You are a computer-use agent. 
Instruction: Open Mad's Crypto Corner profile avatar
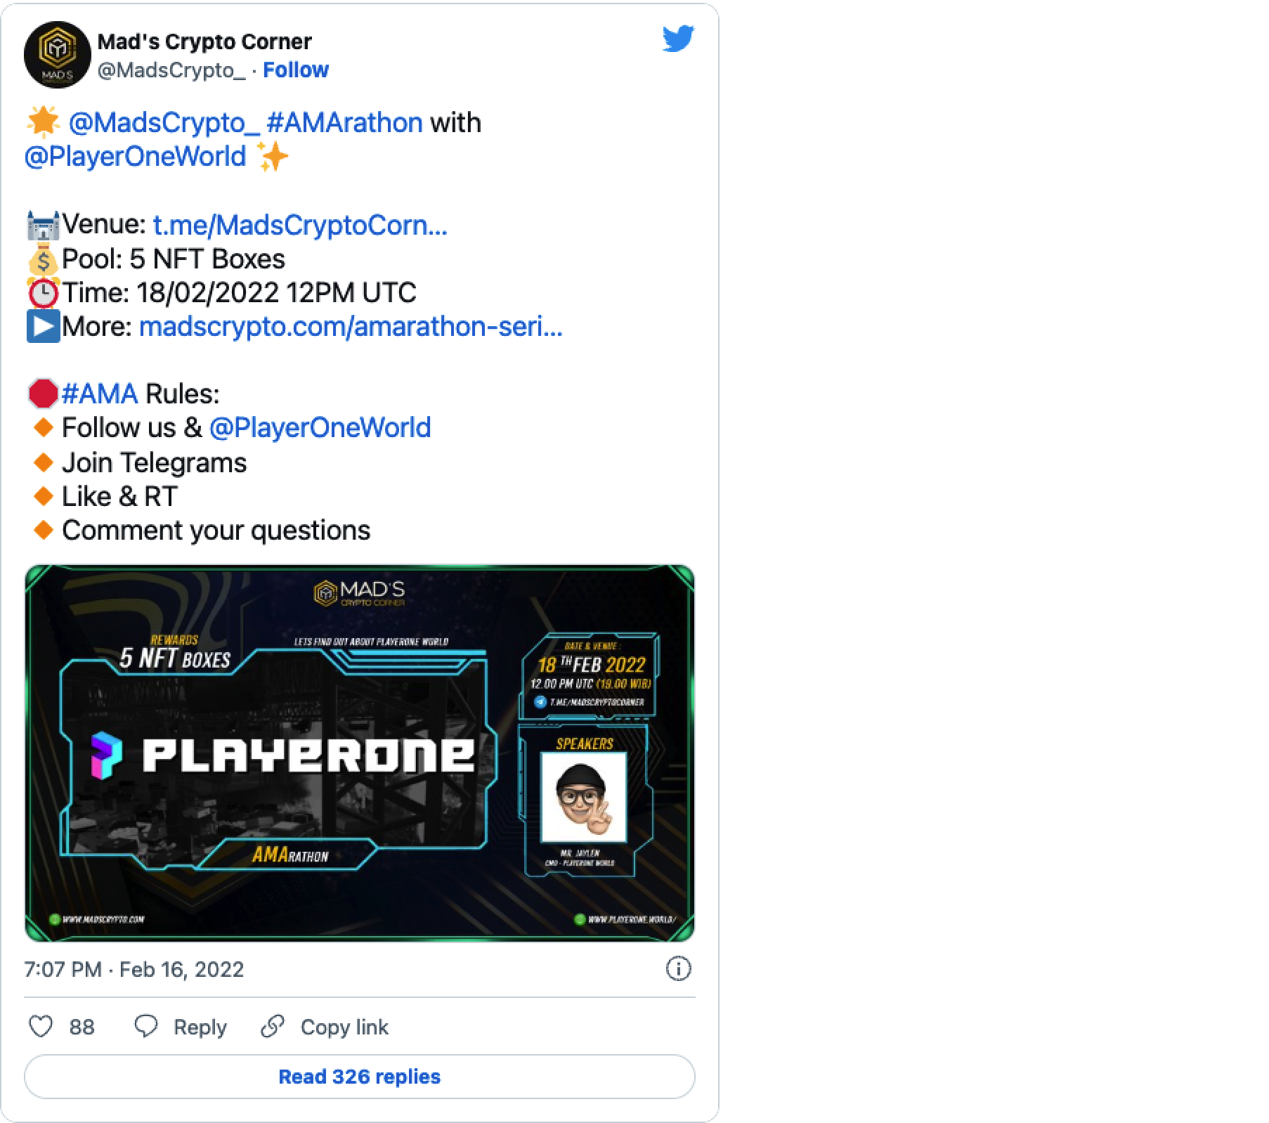point(57,55)
